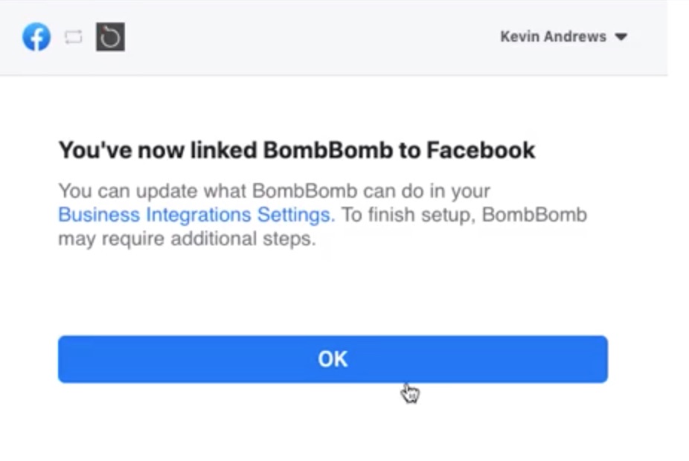The image size is (689, 461).
Task: Open Business Integrations Settings link
Action: coord(196,215)
